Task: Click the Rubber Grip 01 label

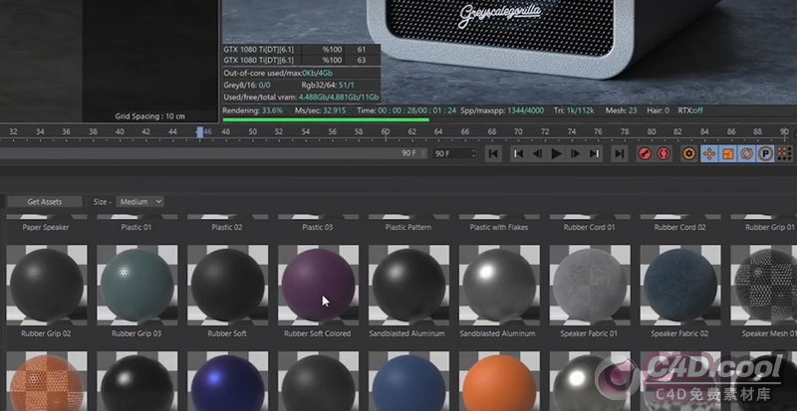Action: tap(769, 227)
